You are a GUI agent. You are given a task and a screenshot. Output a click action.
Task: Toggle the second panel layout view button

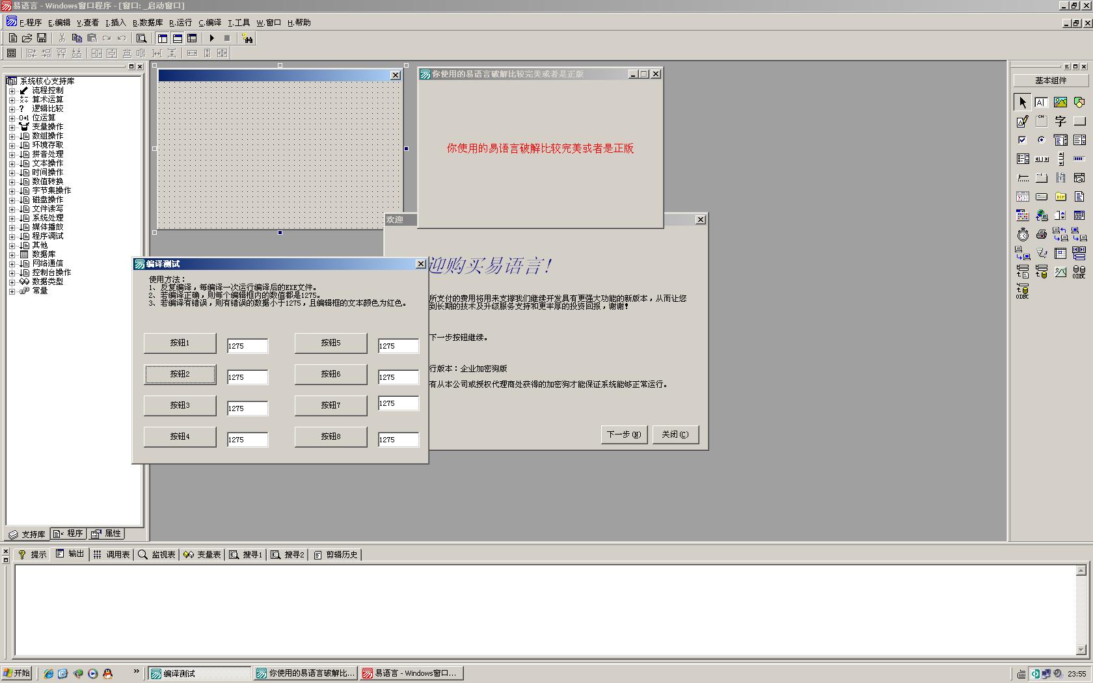point(178,38)
